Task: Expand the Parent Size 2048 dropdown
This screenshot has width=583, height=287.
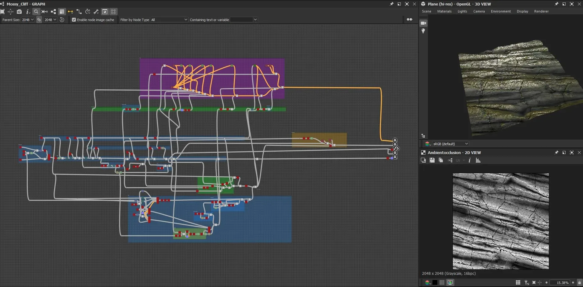Action: [x=28, y=20]
